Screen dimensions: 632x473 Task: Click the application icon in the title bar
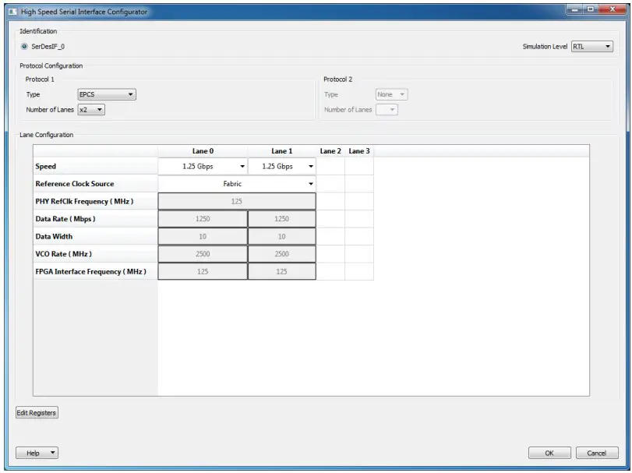click(x=12, y=12)
